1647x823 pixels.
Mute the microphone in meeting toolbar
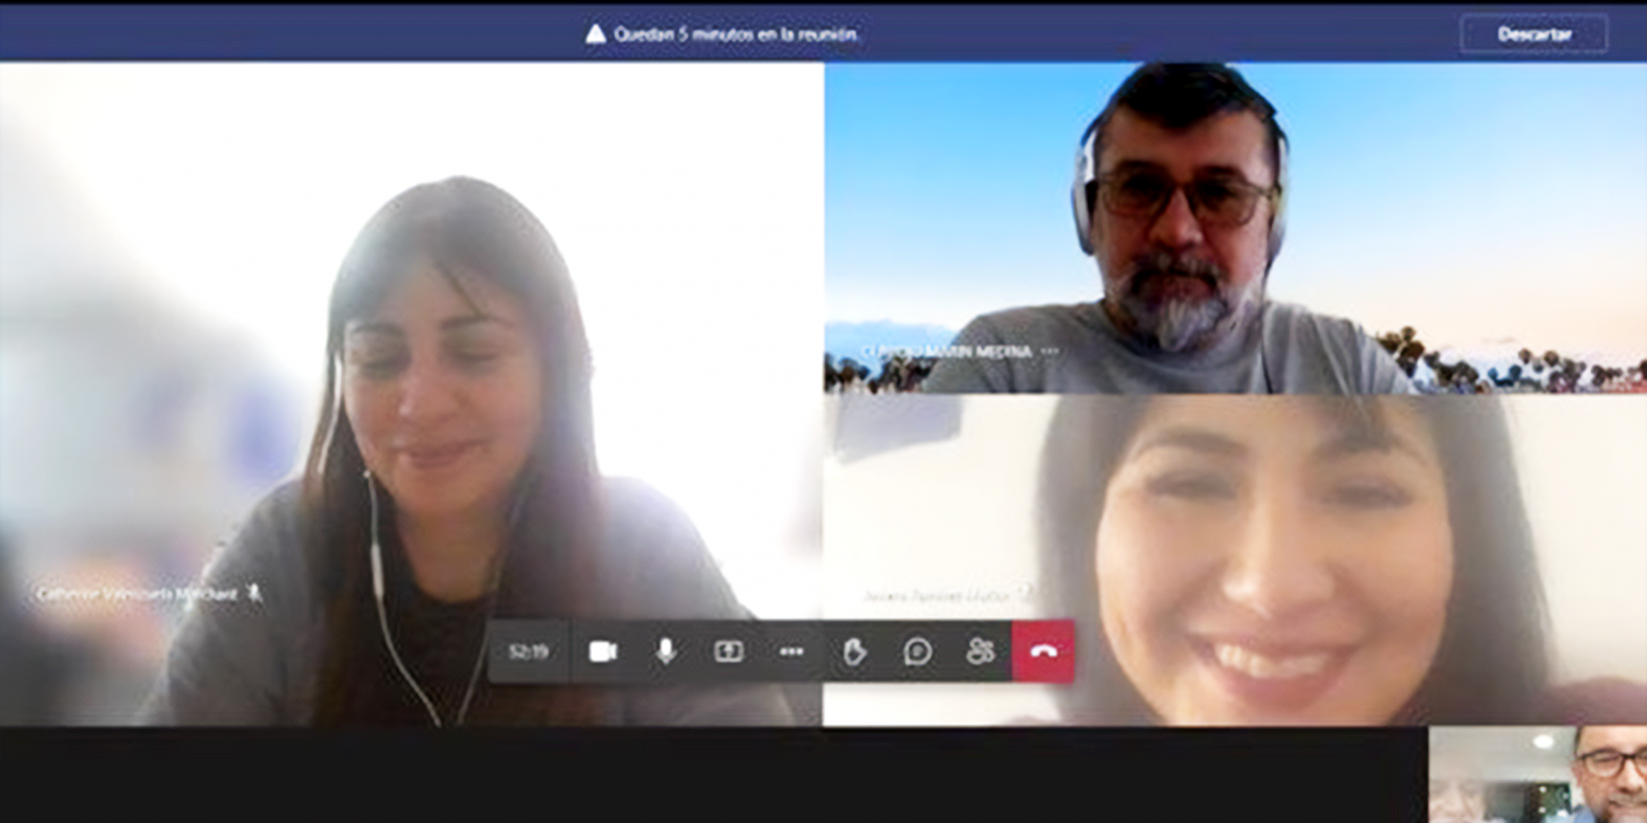pos(665,651)
